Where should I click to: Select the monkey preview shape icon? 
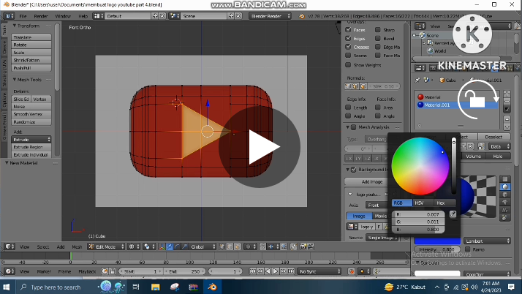(505, 202)
